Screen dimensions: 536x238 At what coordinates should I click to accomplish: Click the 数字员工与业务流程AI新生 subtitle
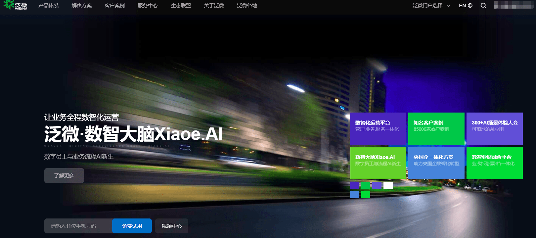[79, 156]
